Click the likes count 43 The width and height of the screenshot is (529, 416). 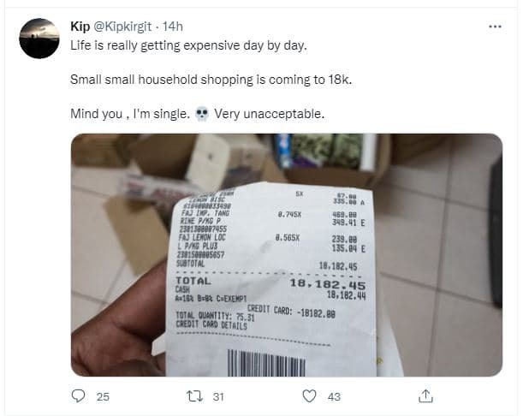(x=334, y=396)
